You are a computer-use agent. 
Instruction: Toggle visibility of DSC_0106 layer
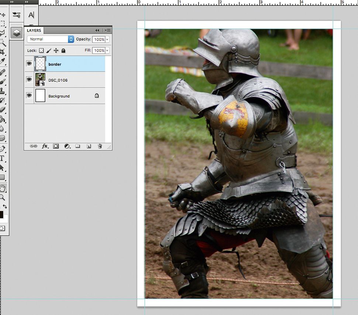[29, 79]
